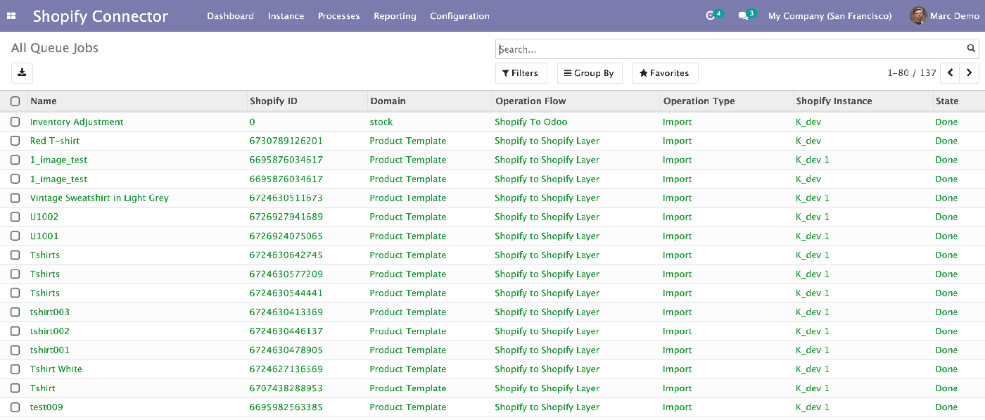Open the Reporting menu
Image resolution: width=985 pixels, height=420 pixels.
pos(395,15)
